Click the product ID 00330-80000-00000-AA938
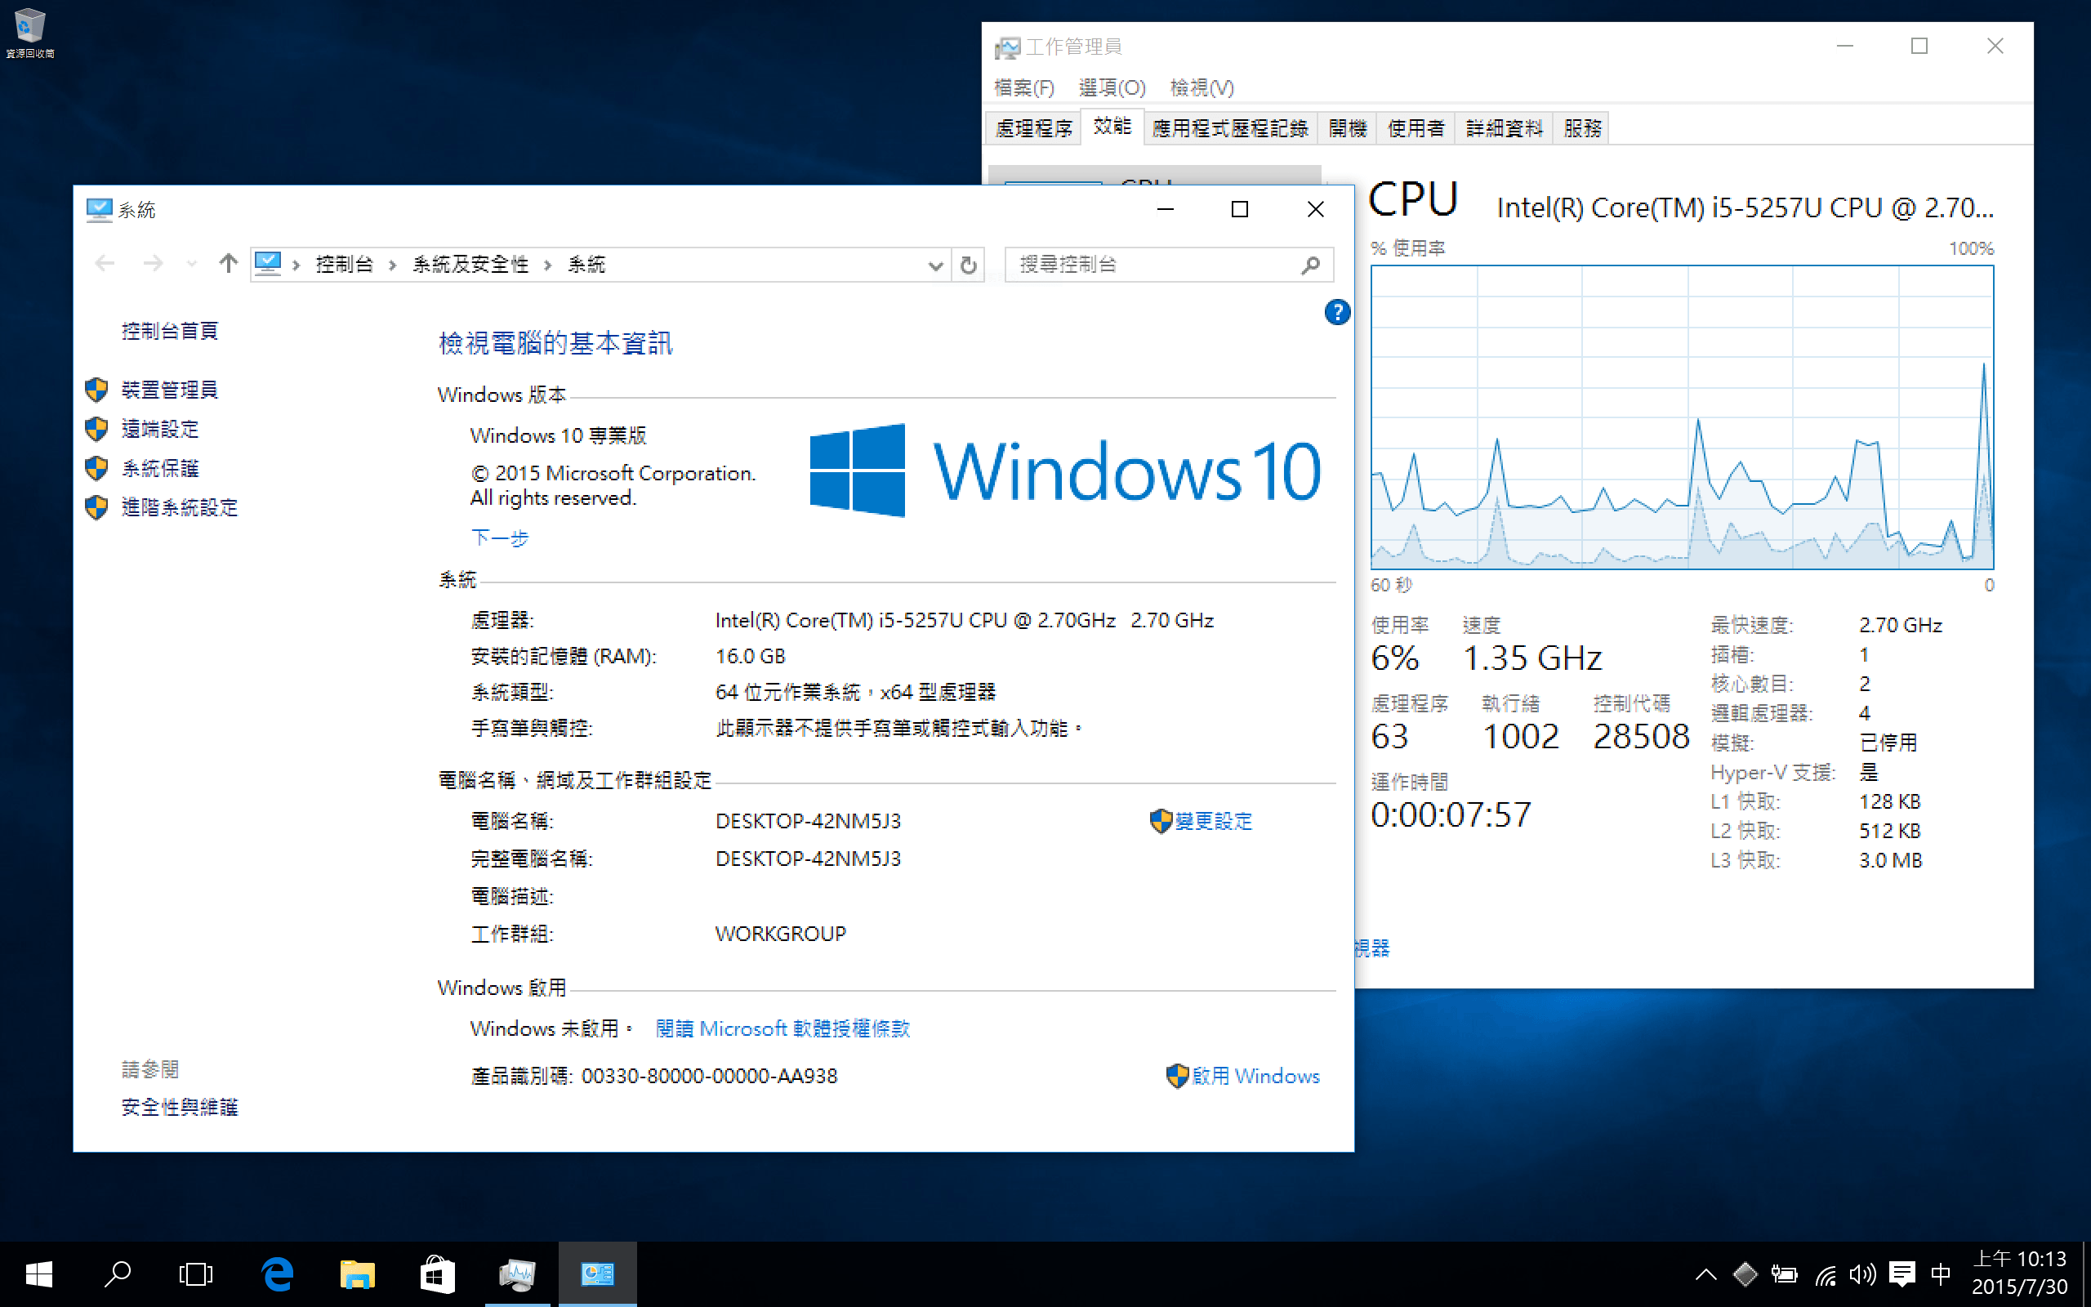 [x=708, y=1076]
